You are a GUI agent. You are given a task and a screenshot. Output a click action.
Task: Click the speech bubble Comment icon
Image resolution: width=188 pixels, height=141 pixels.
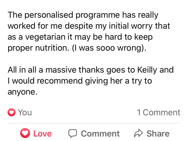tap(73, 134)
